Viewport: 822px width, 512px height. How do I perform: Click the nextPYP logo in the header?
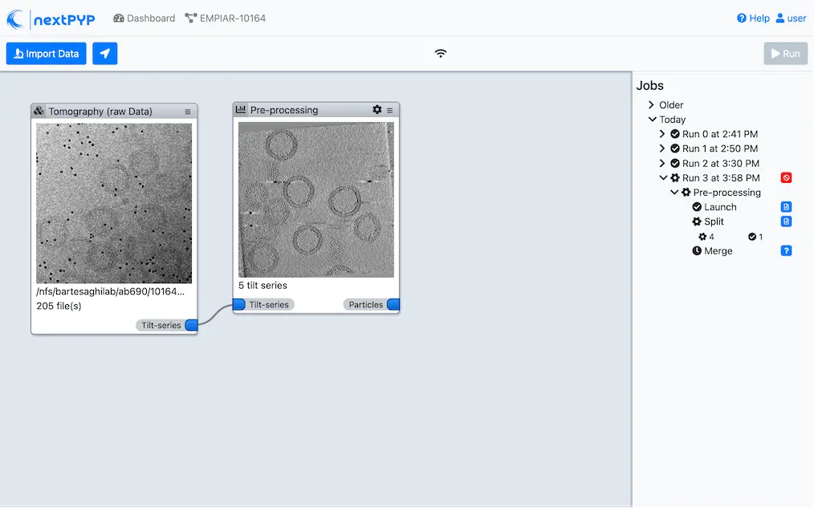point(52,18)
